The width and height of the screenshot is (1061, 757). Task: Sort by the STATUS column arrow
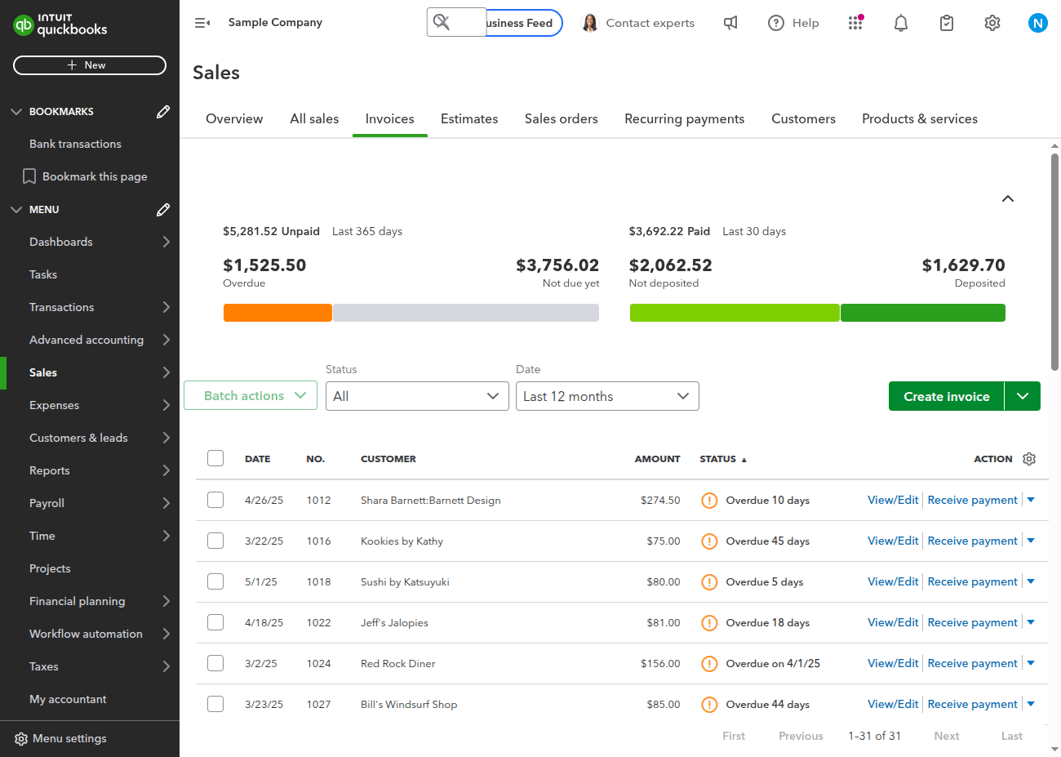[x=744, y=460]
